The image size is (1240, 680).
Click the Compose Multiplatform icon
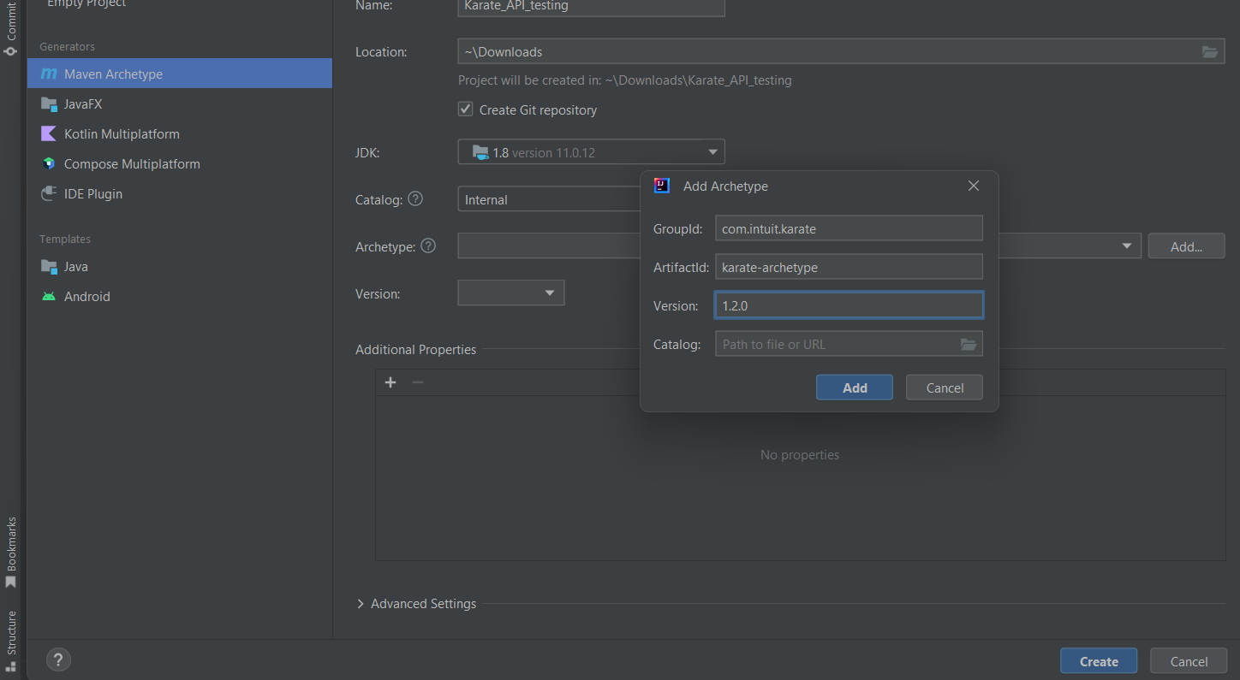[x=49, y=163]
